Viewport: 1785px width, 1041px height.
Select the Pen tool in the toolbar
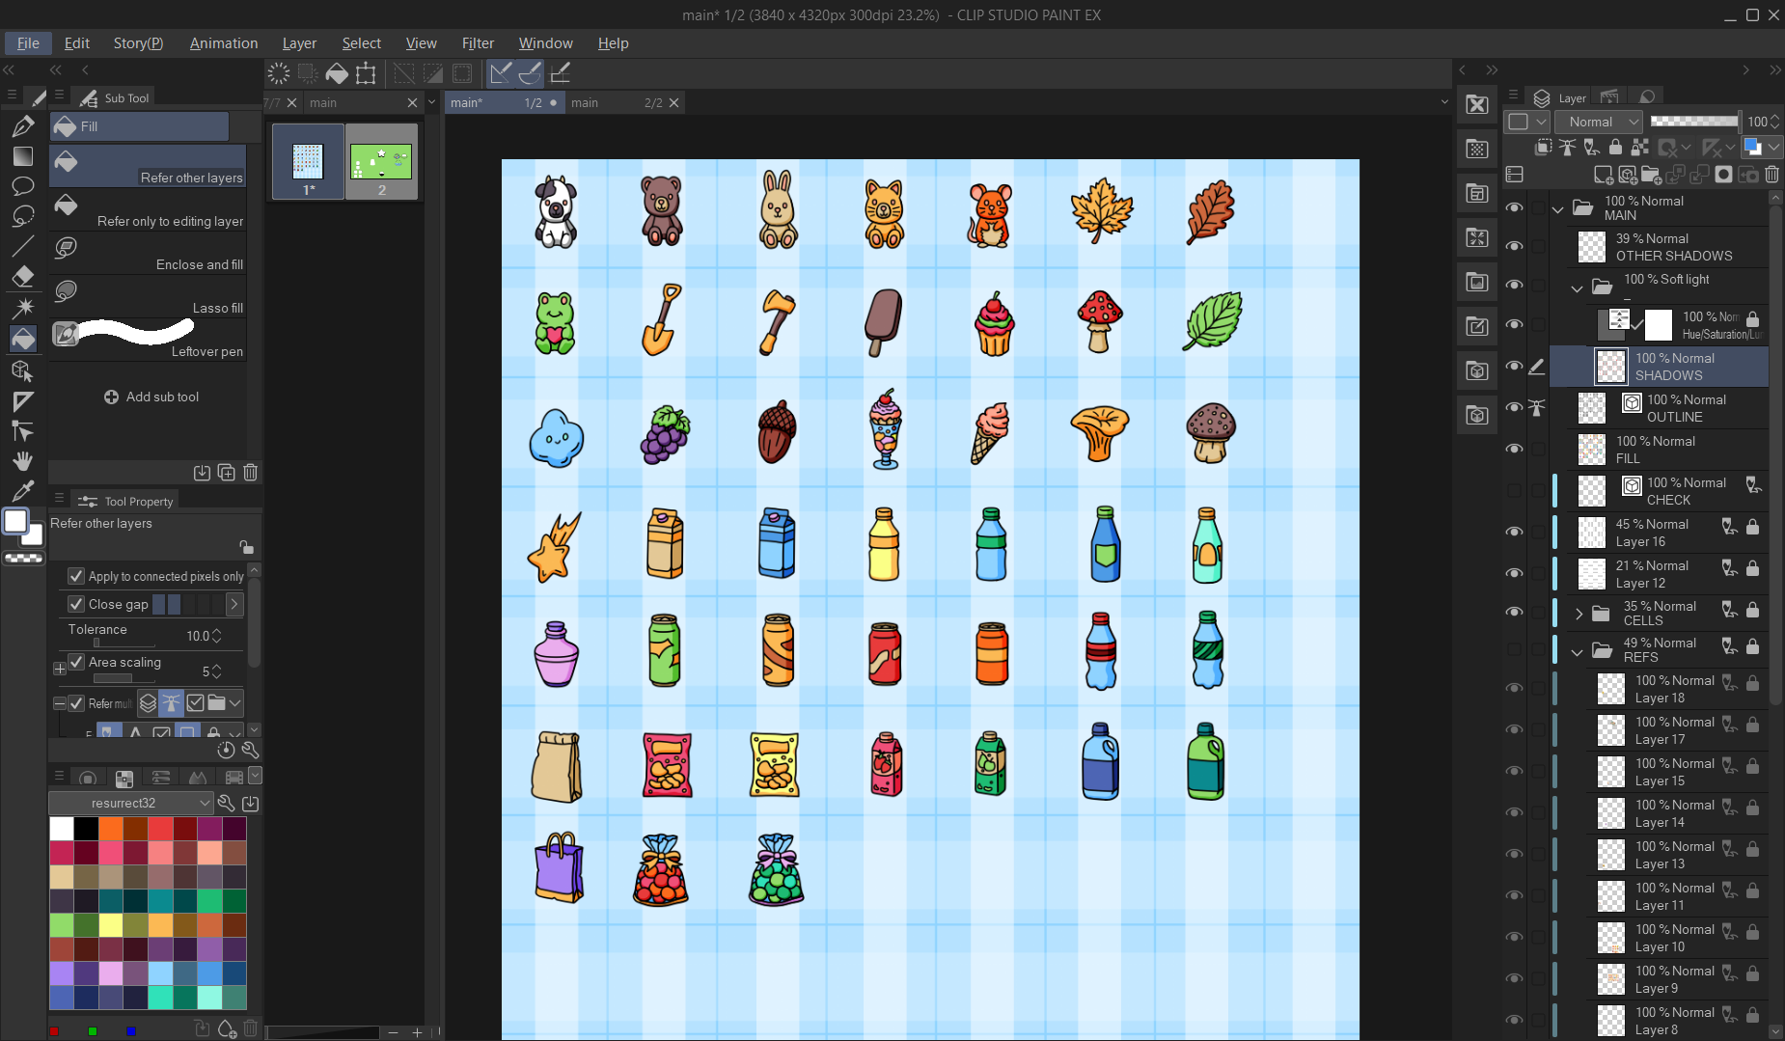pyautogui.click(x=23, y=126)
